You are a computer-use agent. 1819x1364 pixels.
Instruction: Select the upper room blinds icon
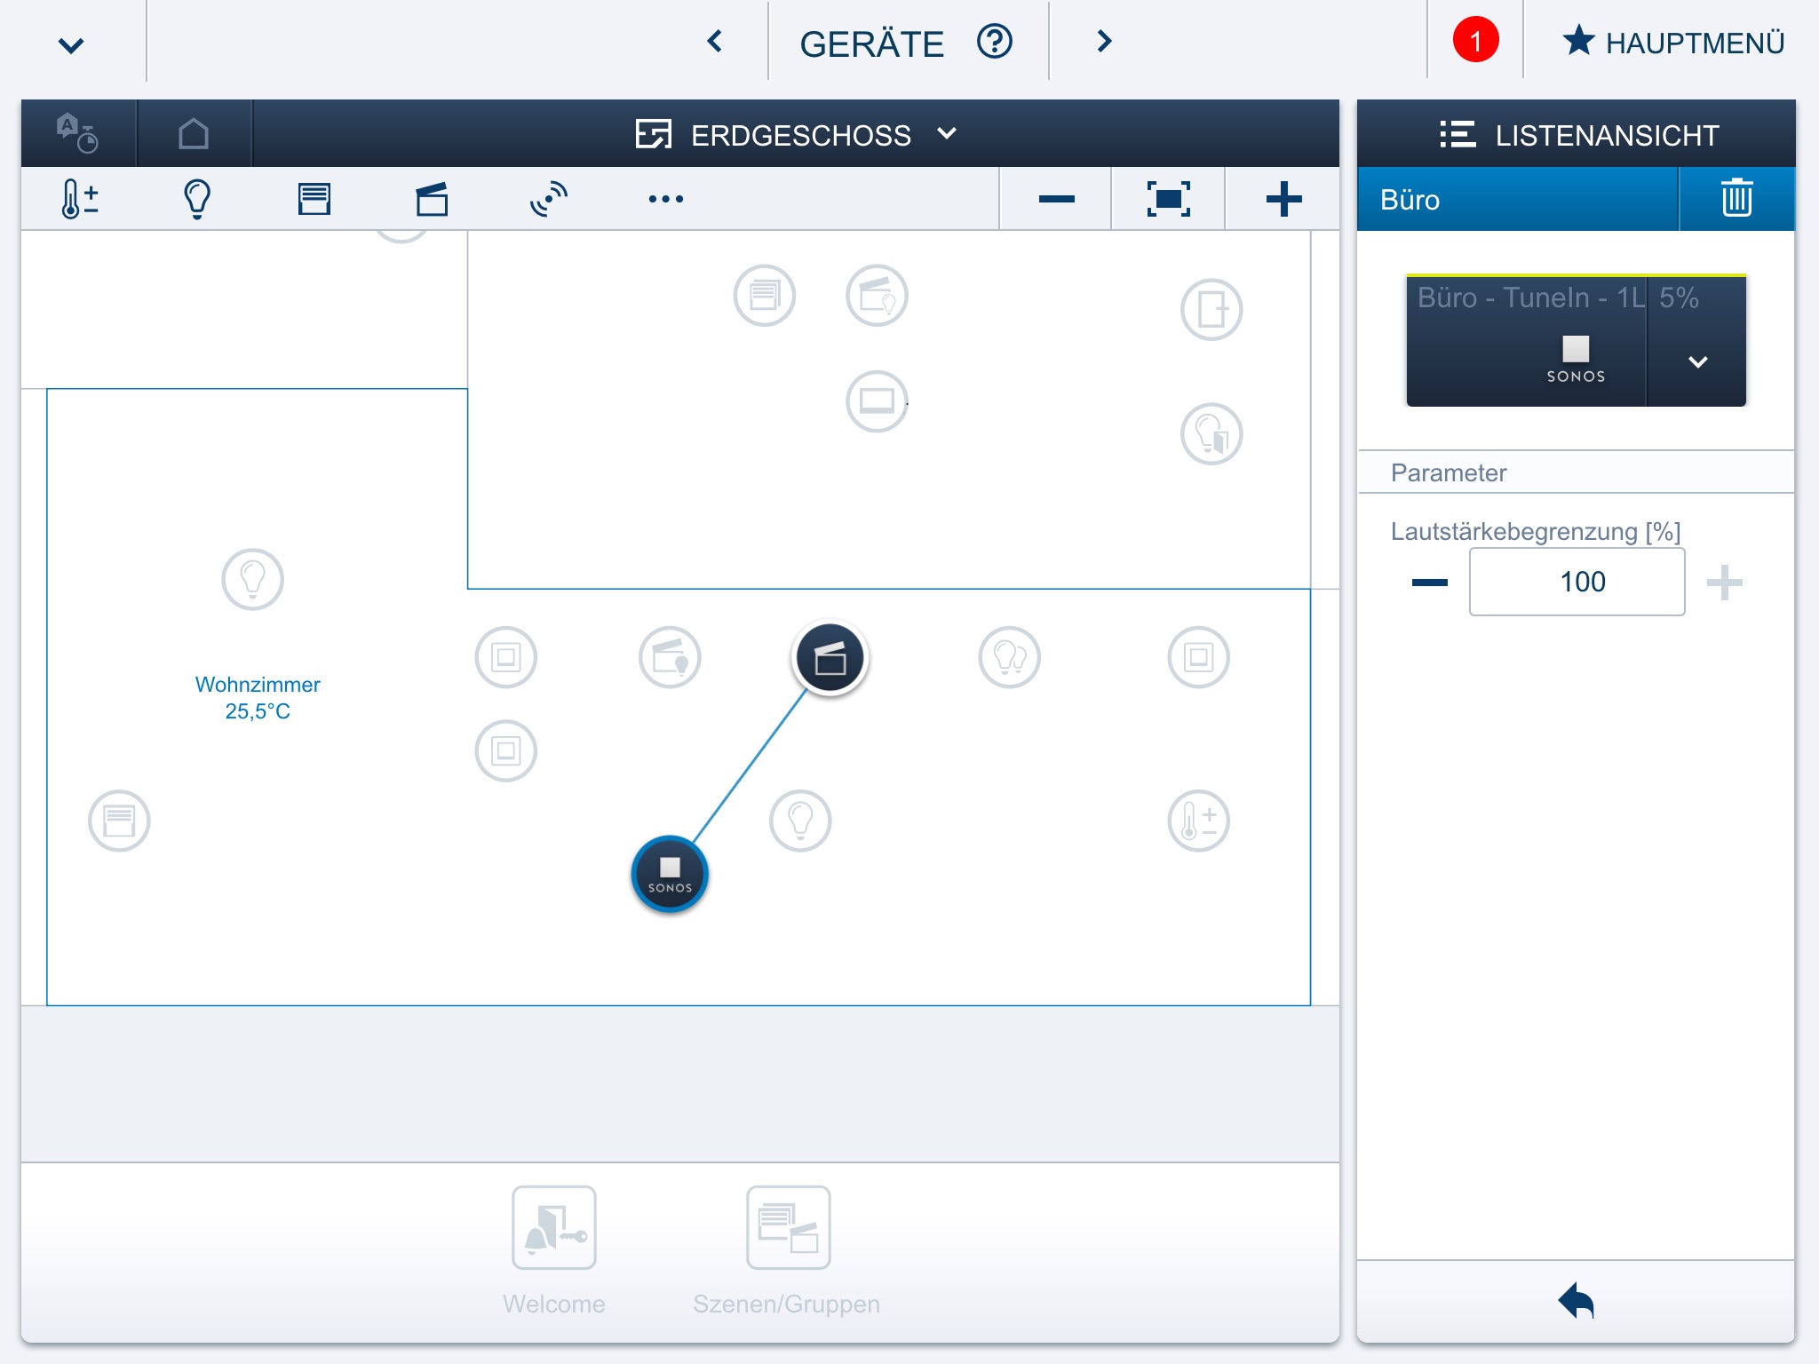[x=765, y=296]
